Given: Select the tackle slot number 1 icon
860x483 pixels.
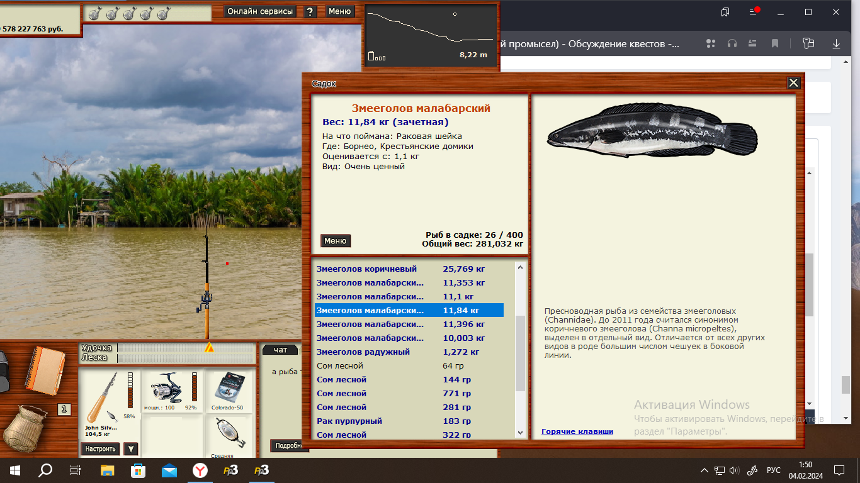Looking at the screenshot, I should 64,409.
